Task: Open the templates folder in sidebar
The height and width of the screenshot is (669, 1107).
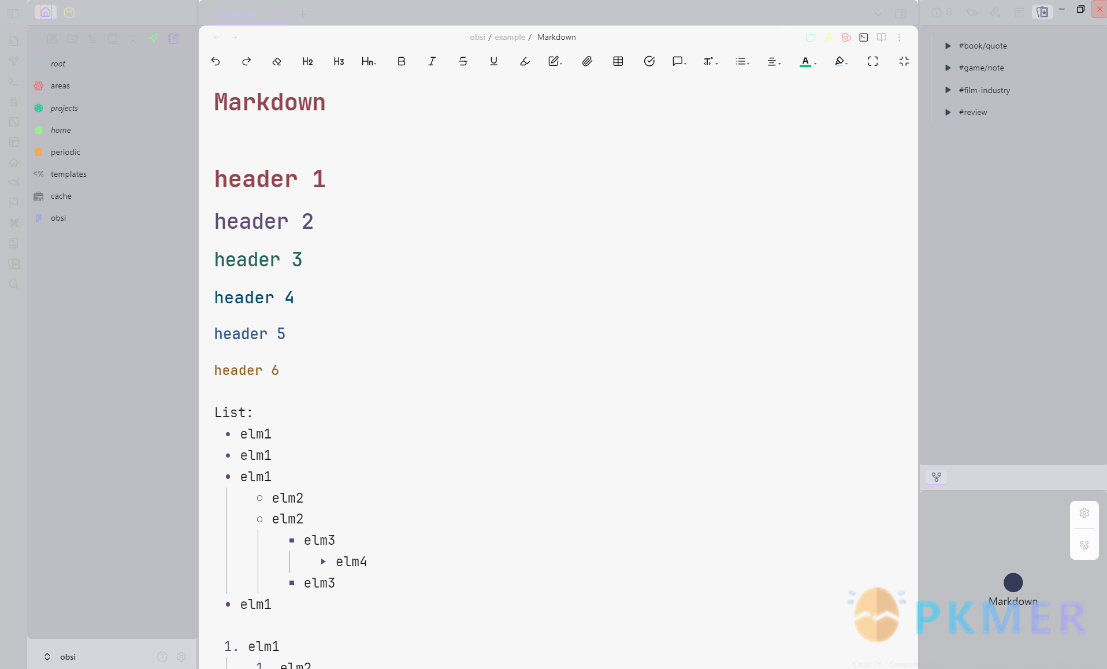Action: 68,174
